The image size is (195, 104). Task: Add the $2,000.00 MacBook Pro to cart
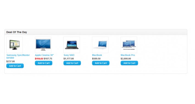pyautogui.click(x=129, y=63)
